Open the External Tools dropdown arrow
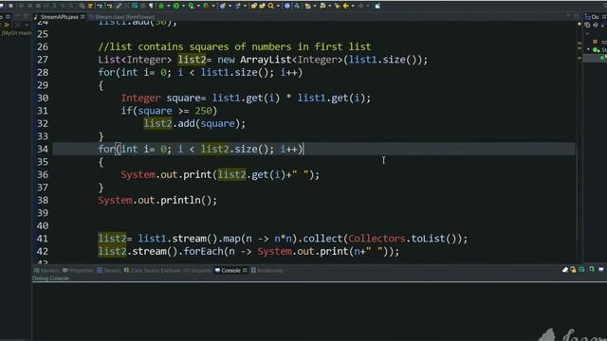This screenshot has height=341, width=607. tap(212, 6)
